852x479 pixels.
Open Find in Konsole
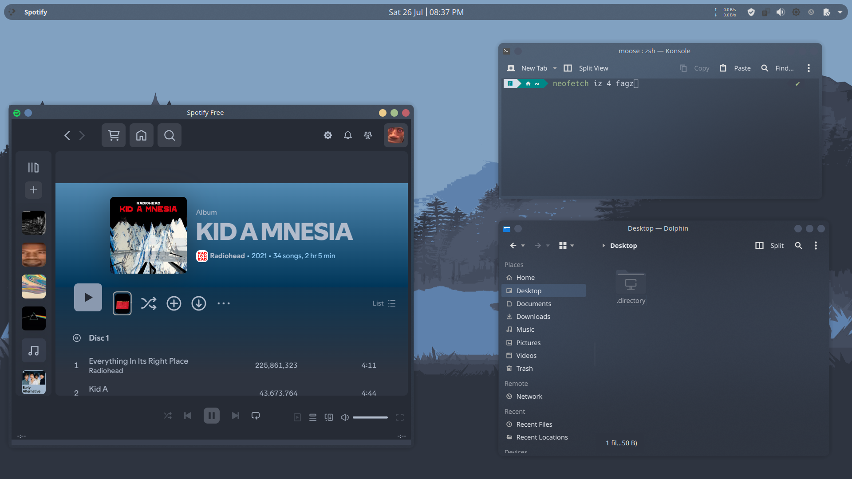coord(777,68)
